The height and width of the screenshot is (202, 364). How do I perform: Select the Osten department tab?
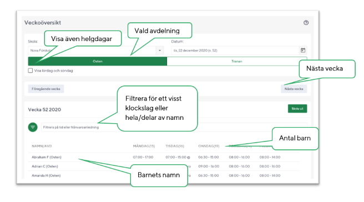[x=98, y=61]
